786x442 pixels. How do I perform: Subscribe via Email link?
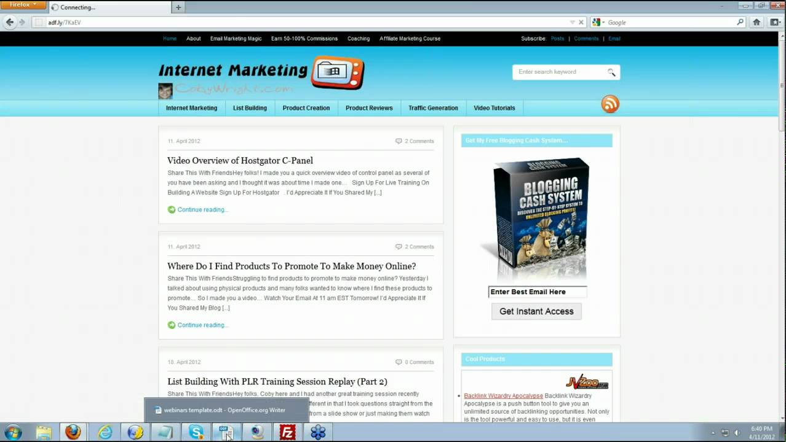(614, 38)
